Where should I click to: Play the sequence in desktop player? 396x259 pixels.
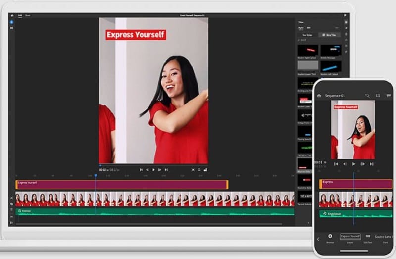(153, 170)
